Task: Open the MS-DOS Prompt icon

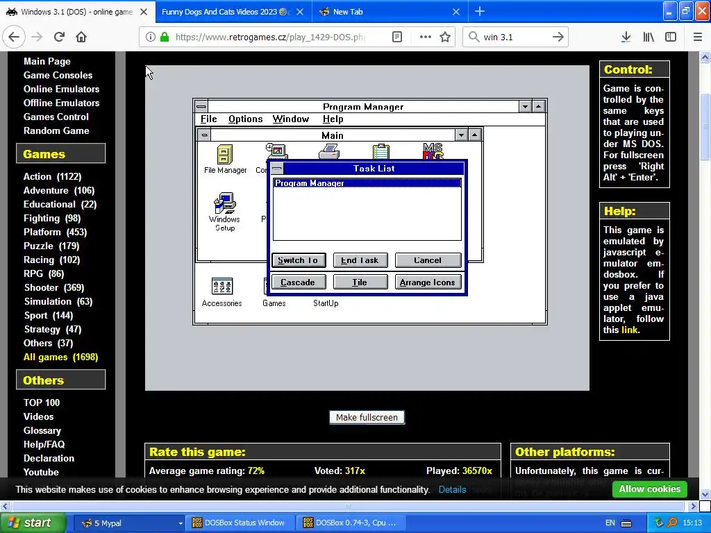Action: tap(433, 151)
